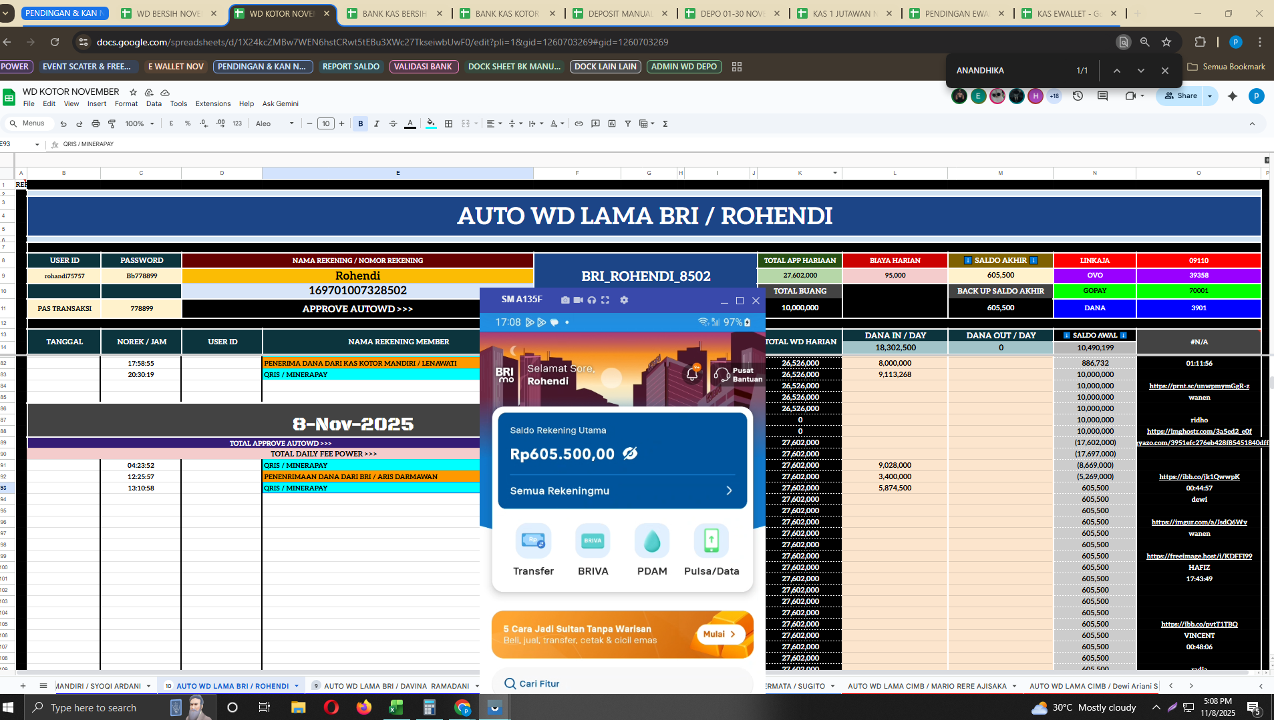This screenshot has width=1274, height=720.
Task: Open the AUTO WD LAMA BRI / DAVINA RAMADANI sheet
Action: coord(396,686)
